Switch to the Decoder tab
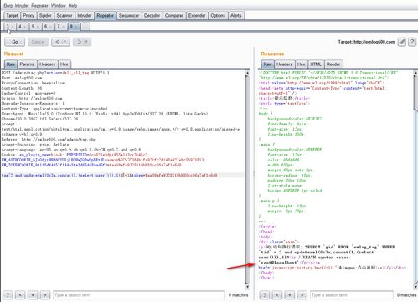Screen dimensions: 418x302 152,16
